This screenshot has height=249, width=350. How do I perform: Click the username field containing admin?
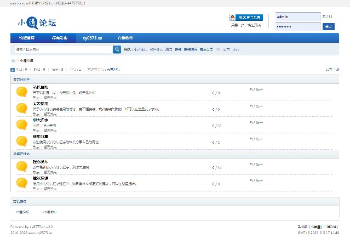298,17
